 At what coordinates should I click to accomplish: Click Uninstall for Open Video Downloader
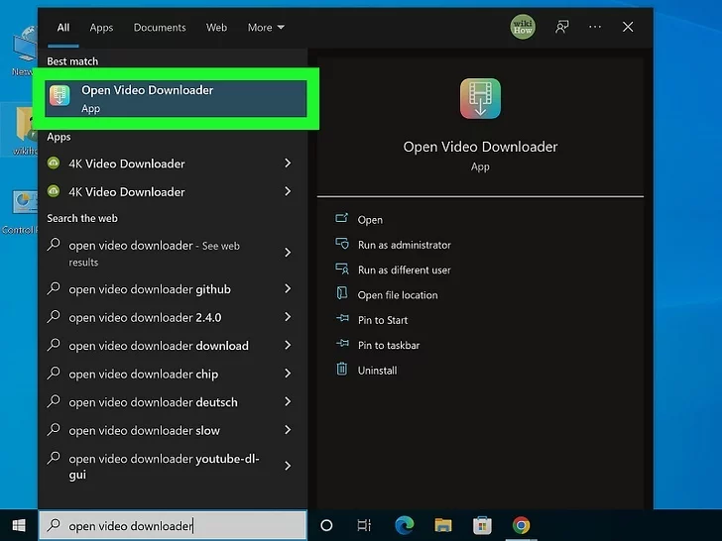(377, 371)
